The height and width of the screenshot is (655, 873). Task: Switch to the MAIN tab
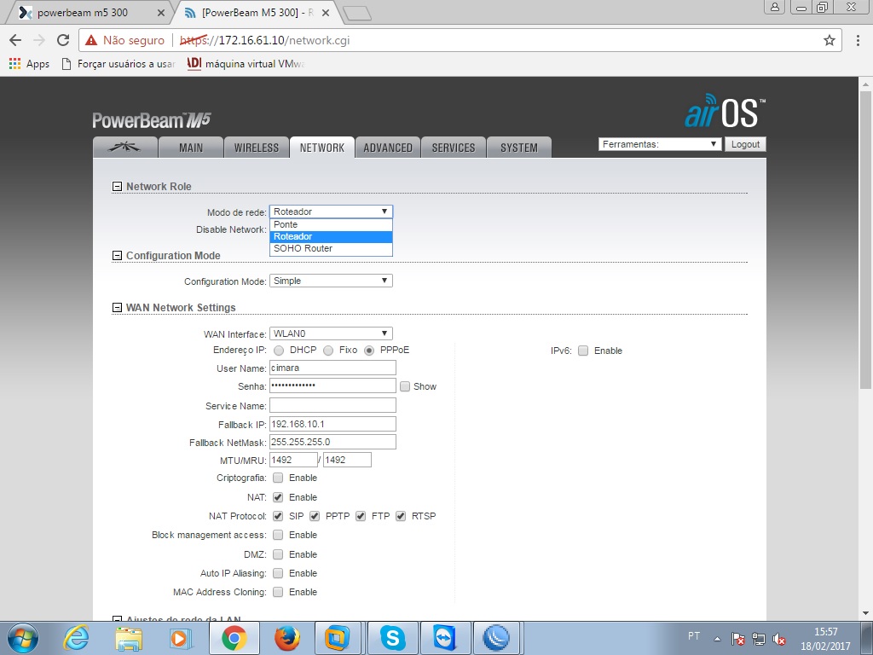[x=191, y=148]
